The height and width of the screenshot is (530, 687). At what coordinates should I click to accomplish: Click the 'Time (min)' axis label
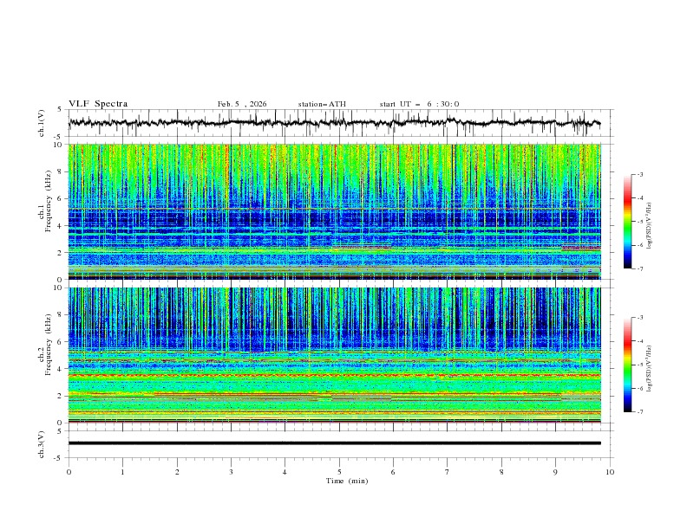[x=347, y=481]
